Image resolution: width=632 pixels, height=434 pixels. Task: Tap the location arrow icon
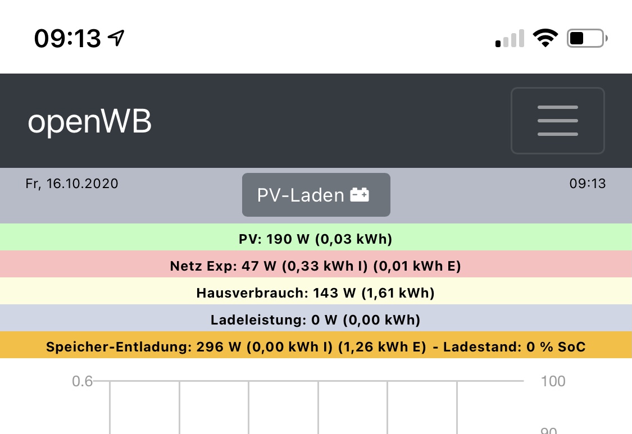tap(116, 38)
